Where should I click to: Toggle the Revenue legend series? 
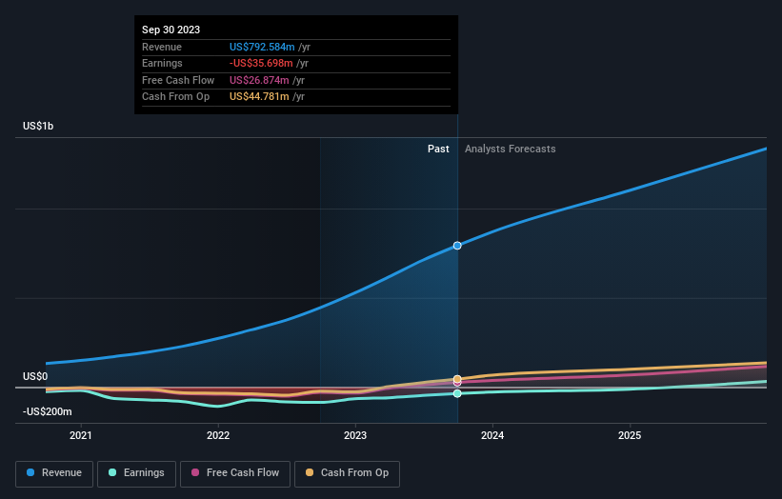(x=54, y=473)
